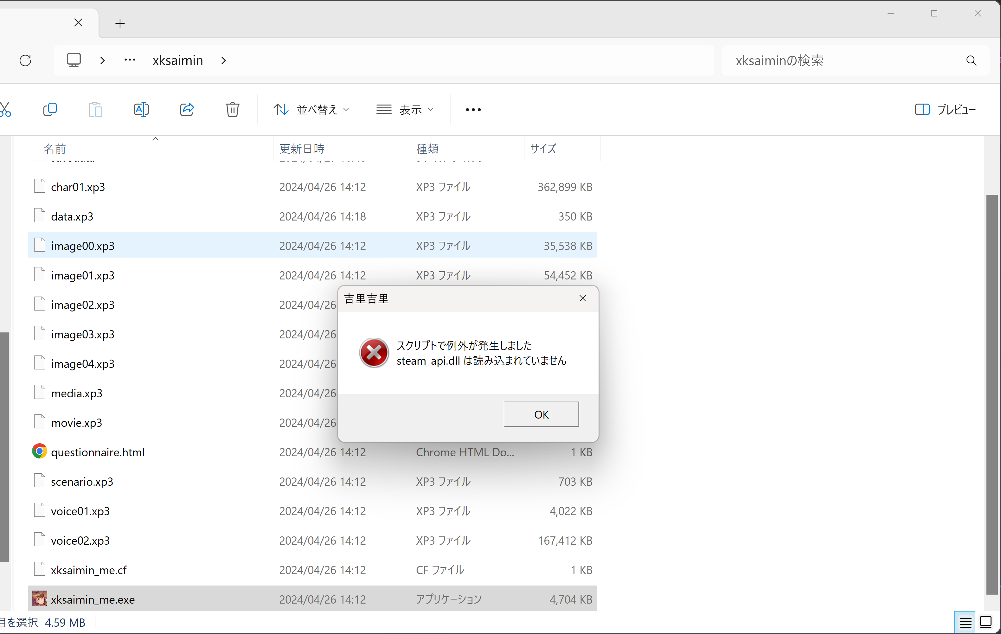The image size is (1001, 634).
Task: Click the Chrome icon beside questionnaire.html
Action: [x=40, y=451]
